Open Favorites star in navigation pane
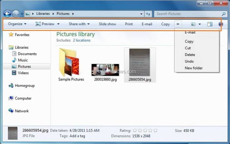This screenshot has height=144, width=230. [x=11, y=35]
